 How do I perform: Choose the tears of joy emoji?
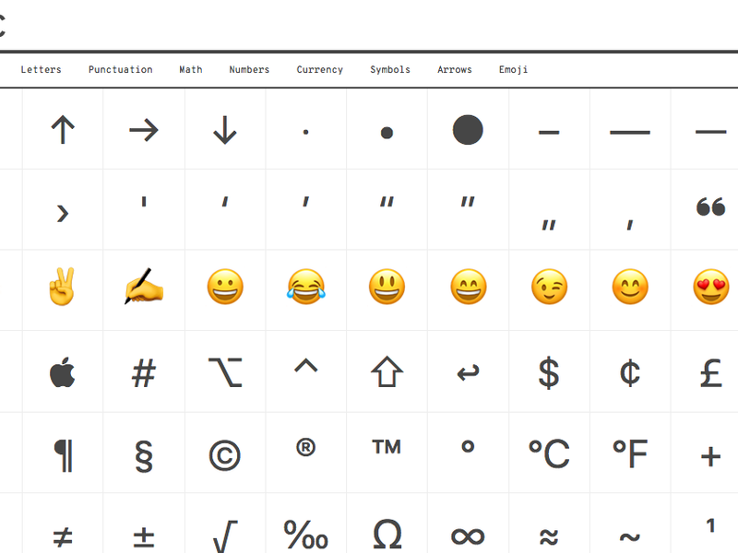point(305,288)
